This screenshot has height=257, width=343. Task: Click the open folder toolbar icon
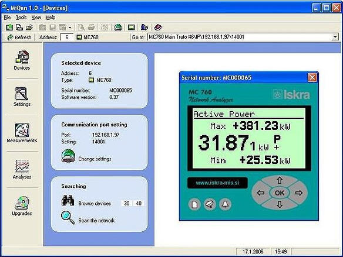point(29,28)
